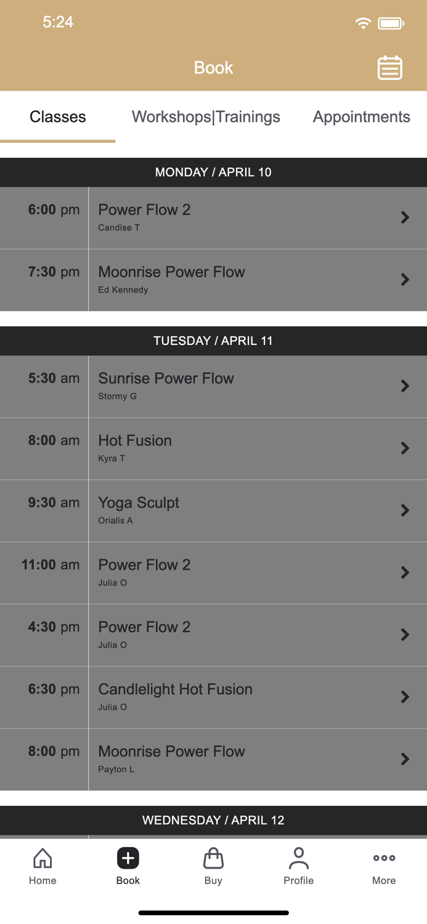Tap the battery indicator
The image size is (427, 924).
[391, 22]
